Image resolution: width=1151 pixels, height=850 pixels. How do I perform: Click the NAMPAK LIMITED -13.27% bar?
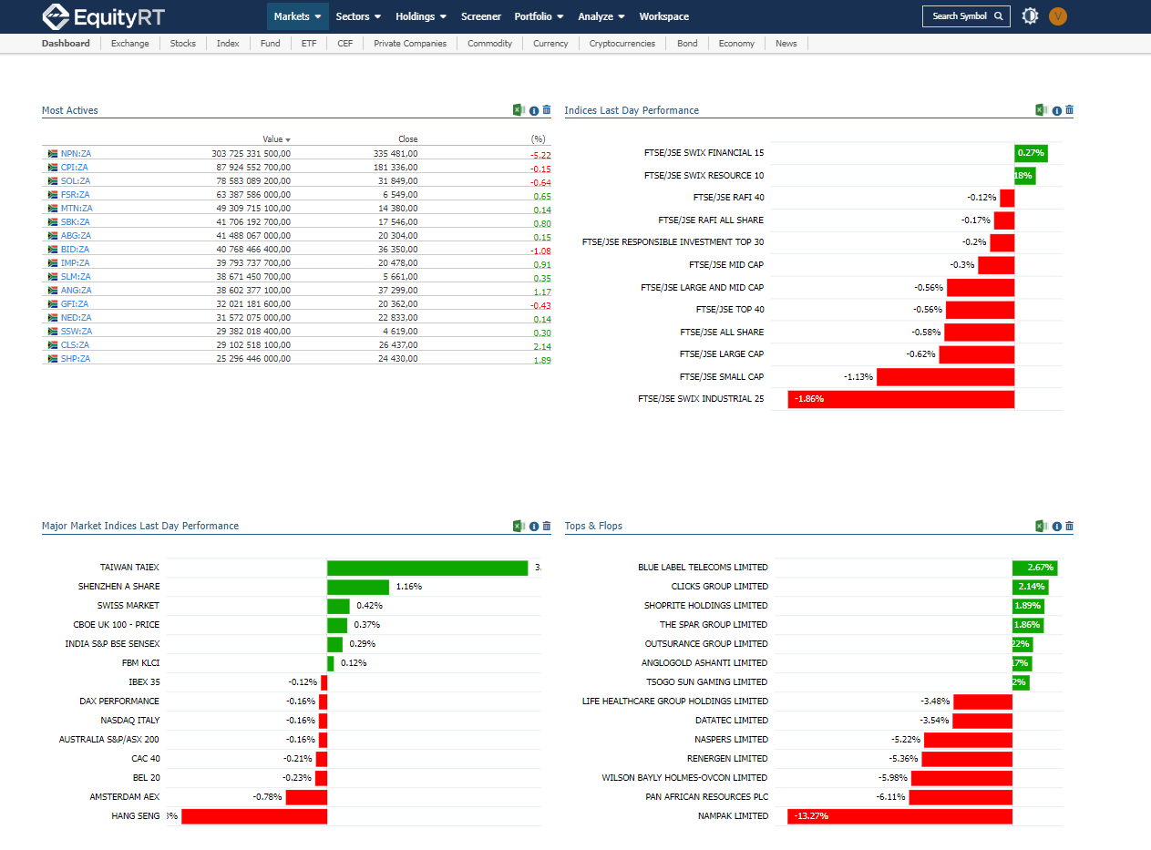coord(899,816)
